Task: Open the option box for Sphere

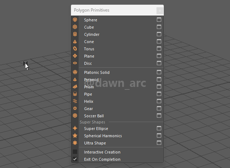Action: point(159,20)
